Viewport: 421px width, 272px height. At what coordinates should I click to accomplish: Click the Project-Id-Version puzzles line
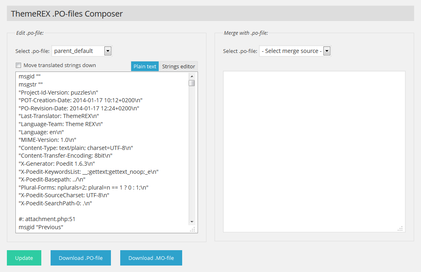point(58,92)
